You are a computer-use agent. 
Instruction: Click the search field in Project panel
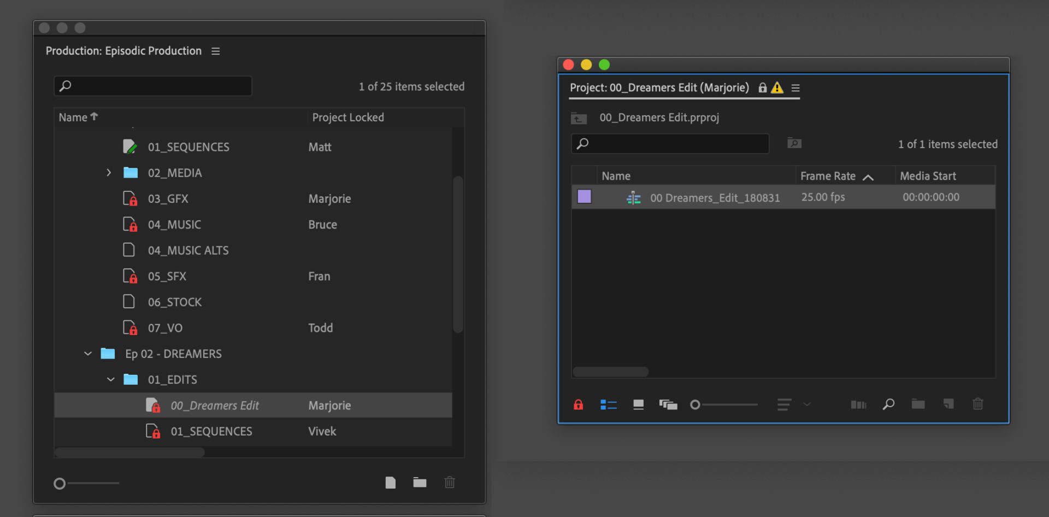[670, 144]
